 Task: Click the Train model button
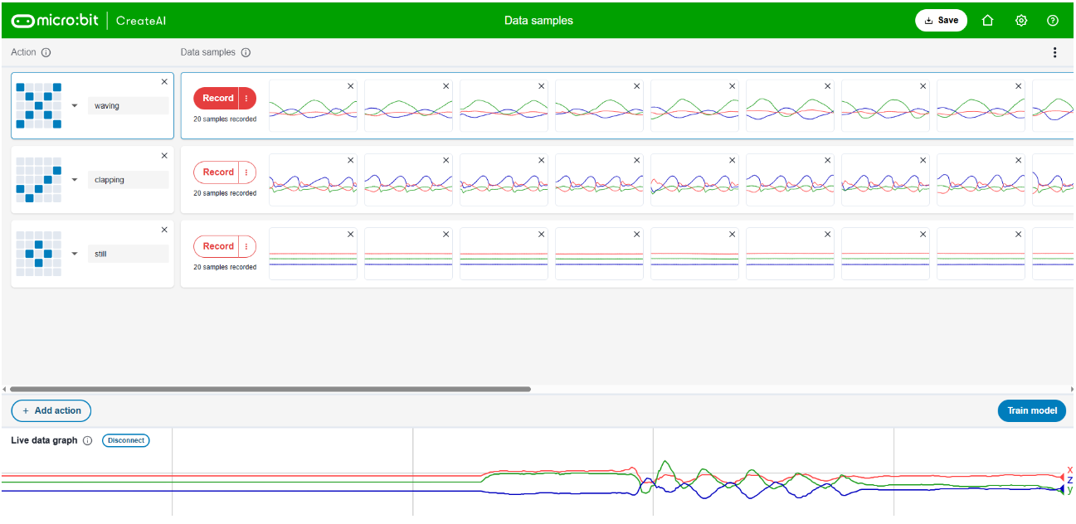click(1031, 410)
